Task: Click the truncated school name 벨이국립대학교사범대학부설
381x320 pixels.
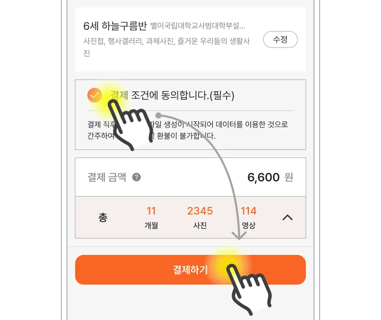Action: 198,26
